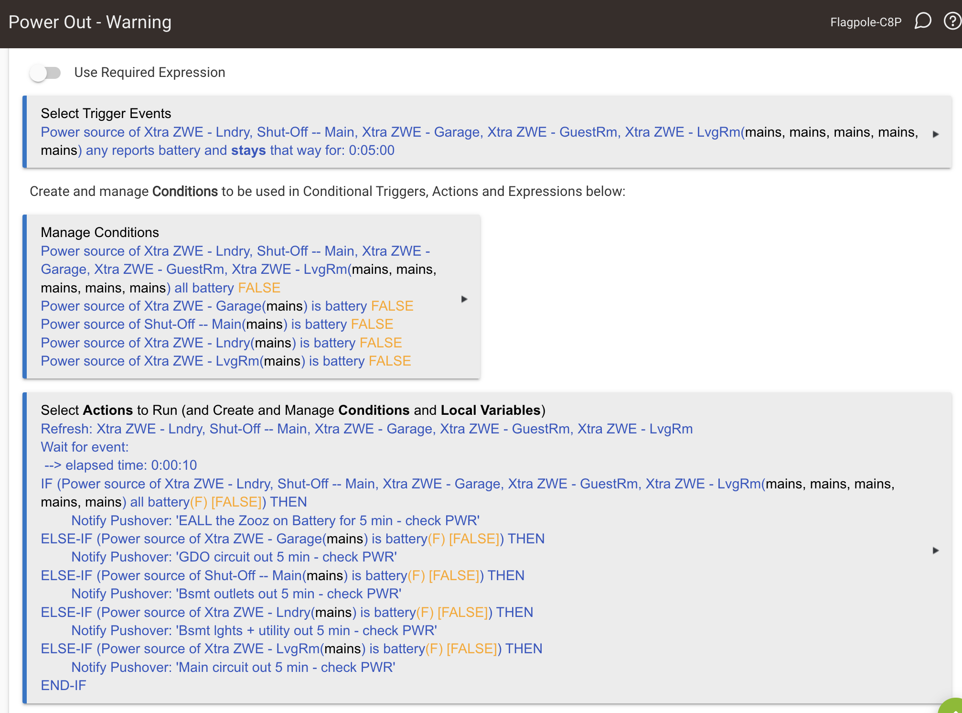Expand the Manage Conditions arrow

click(464, 299)
